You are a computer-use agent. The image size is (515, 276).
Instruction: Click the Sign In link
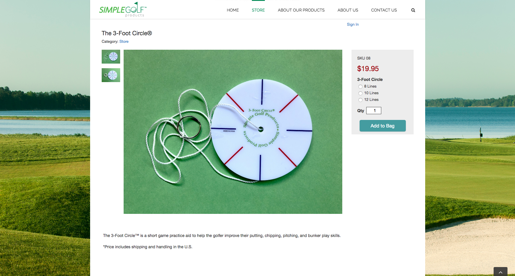(x=353, y=25)
